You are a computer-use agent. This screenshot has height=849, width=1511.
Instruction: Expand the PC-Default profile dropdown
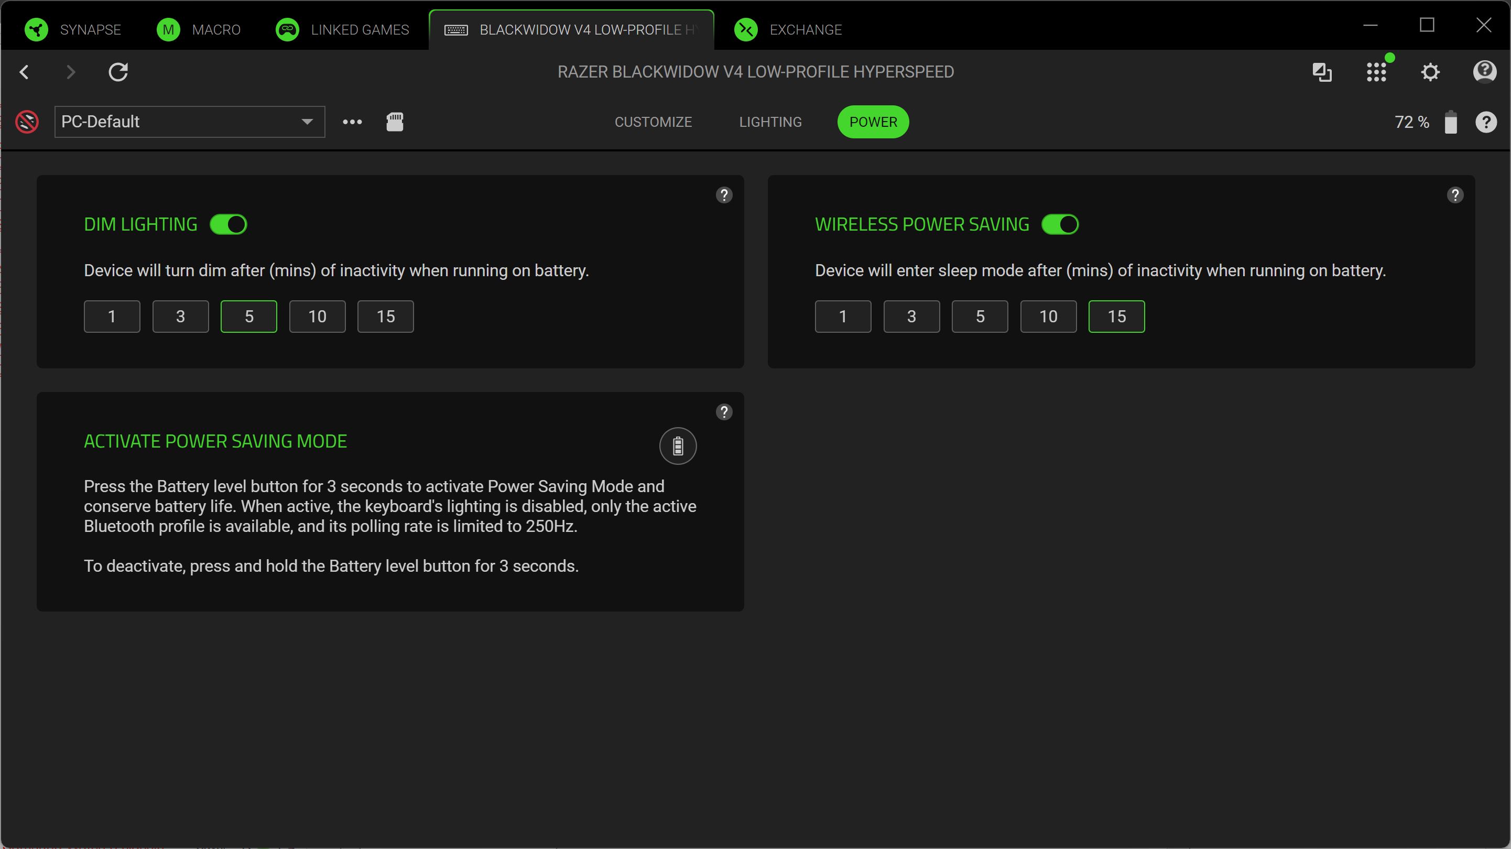coord(189,122)
